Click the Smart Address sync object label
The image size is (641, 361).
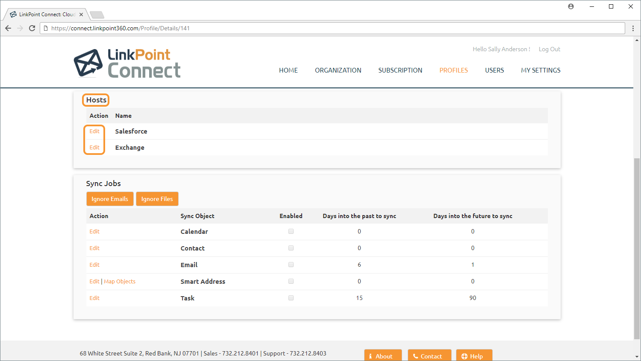(203, 281)
